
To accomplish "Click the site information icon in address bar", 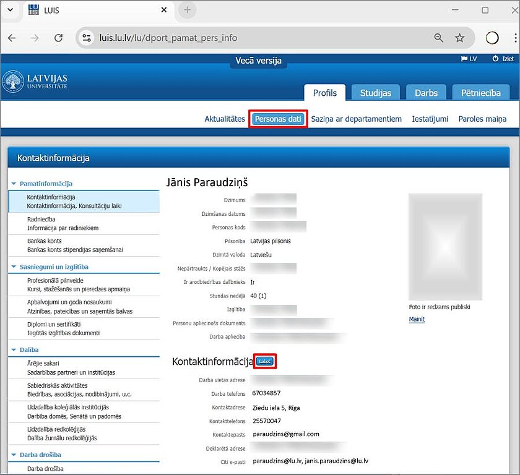I will [x=87, y=38].
